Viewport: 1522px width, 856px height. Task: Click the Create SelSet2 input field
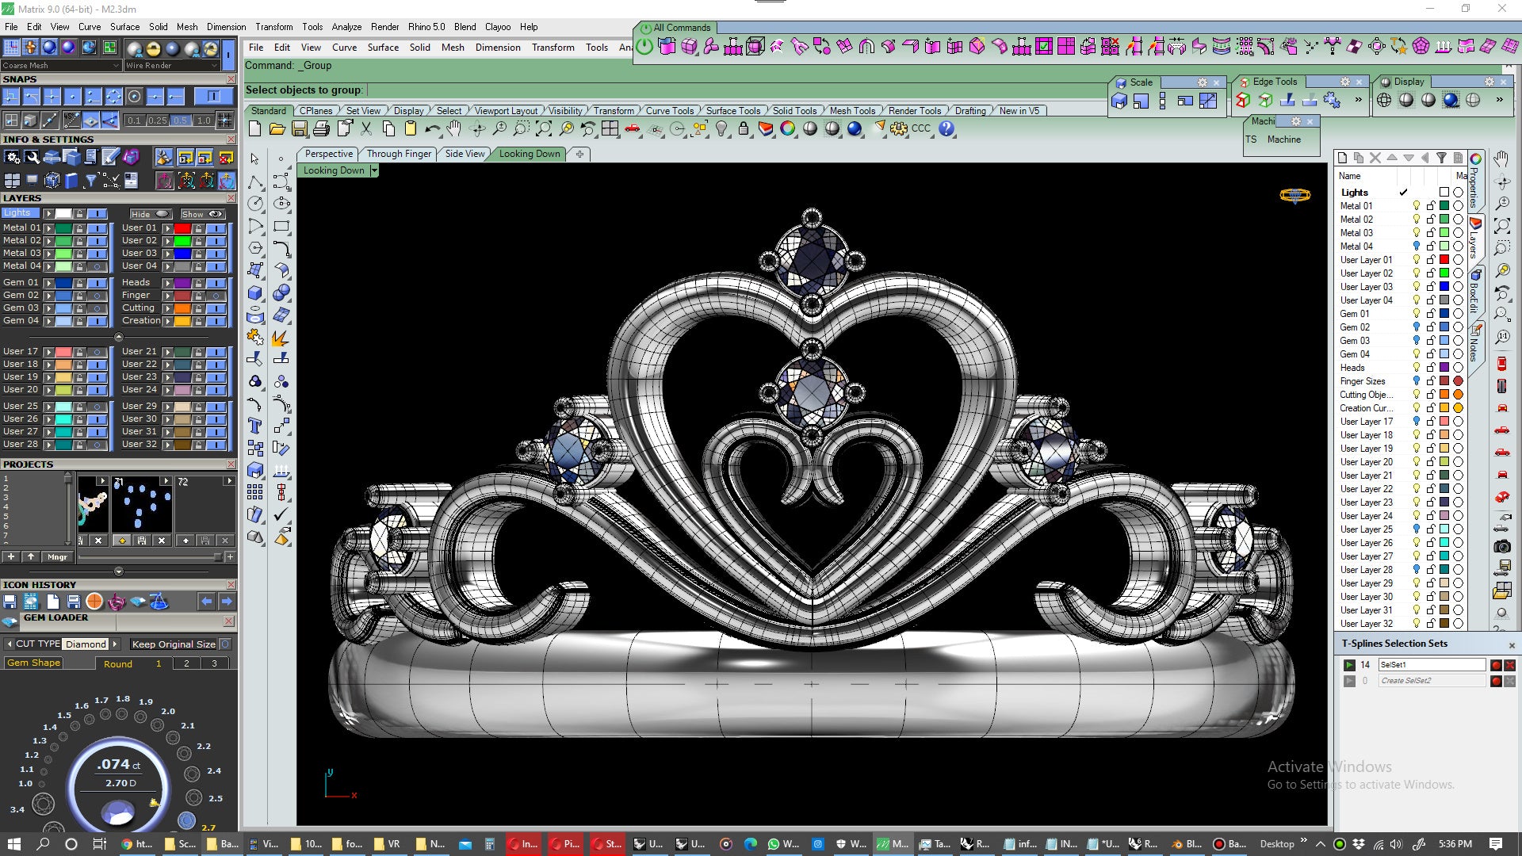(x=1432, y=681)
